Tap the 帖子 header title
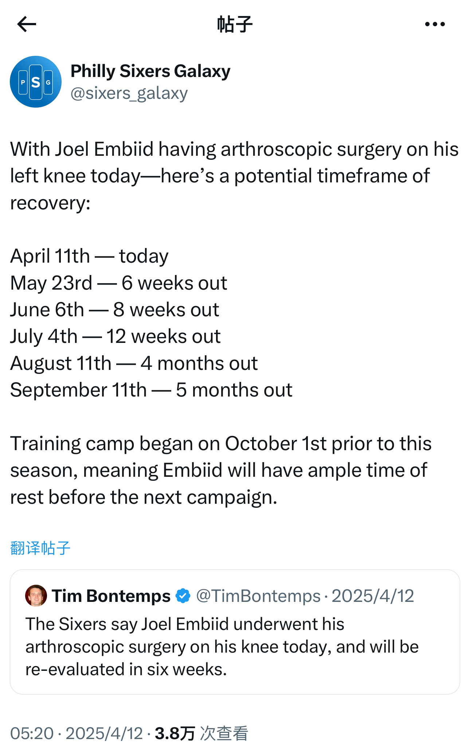 coord(235,24)
